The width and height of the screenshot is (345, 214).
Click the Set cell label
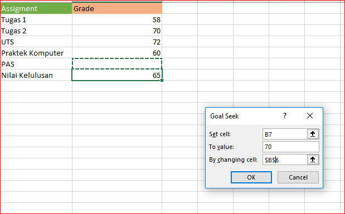click(x=220, y=134)
